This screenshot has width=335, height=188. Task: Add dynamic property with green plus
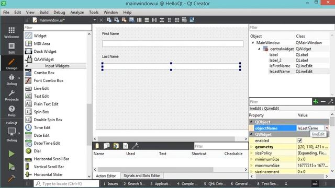pyautogui.click(x=316, y=101)
